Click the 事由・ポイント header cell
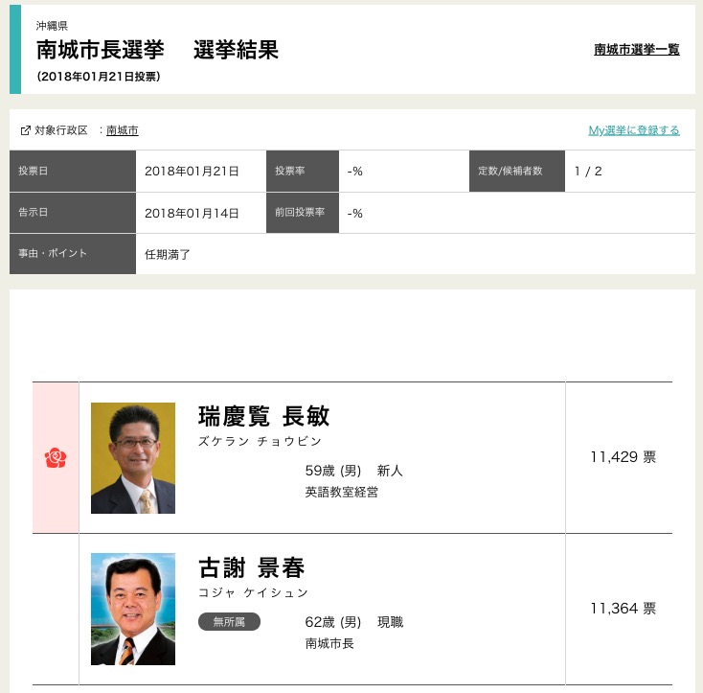The width and height of the screenshot is (703, 693). point(73,254)
